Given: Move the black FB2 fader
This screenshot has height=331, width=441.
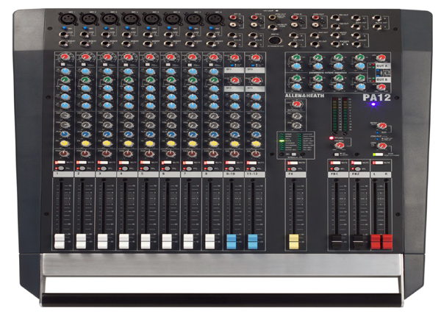Looking at the screenshot, I should pos(358,242).
